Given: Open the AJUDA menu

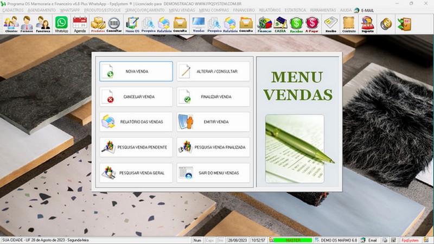Looking at the screenshot, I should [x=346, y=10].
